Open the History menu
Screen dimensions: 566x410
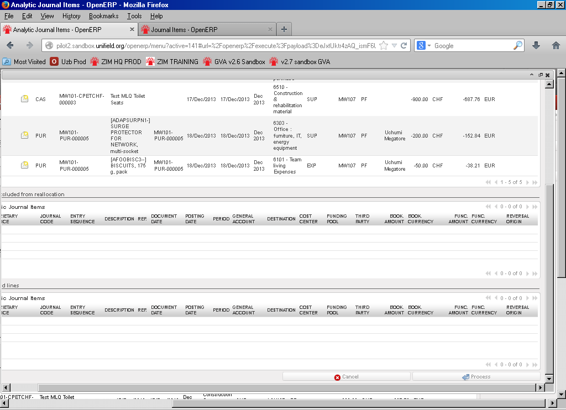tap(71, 16)
